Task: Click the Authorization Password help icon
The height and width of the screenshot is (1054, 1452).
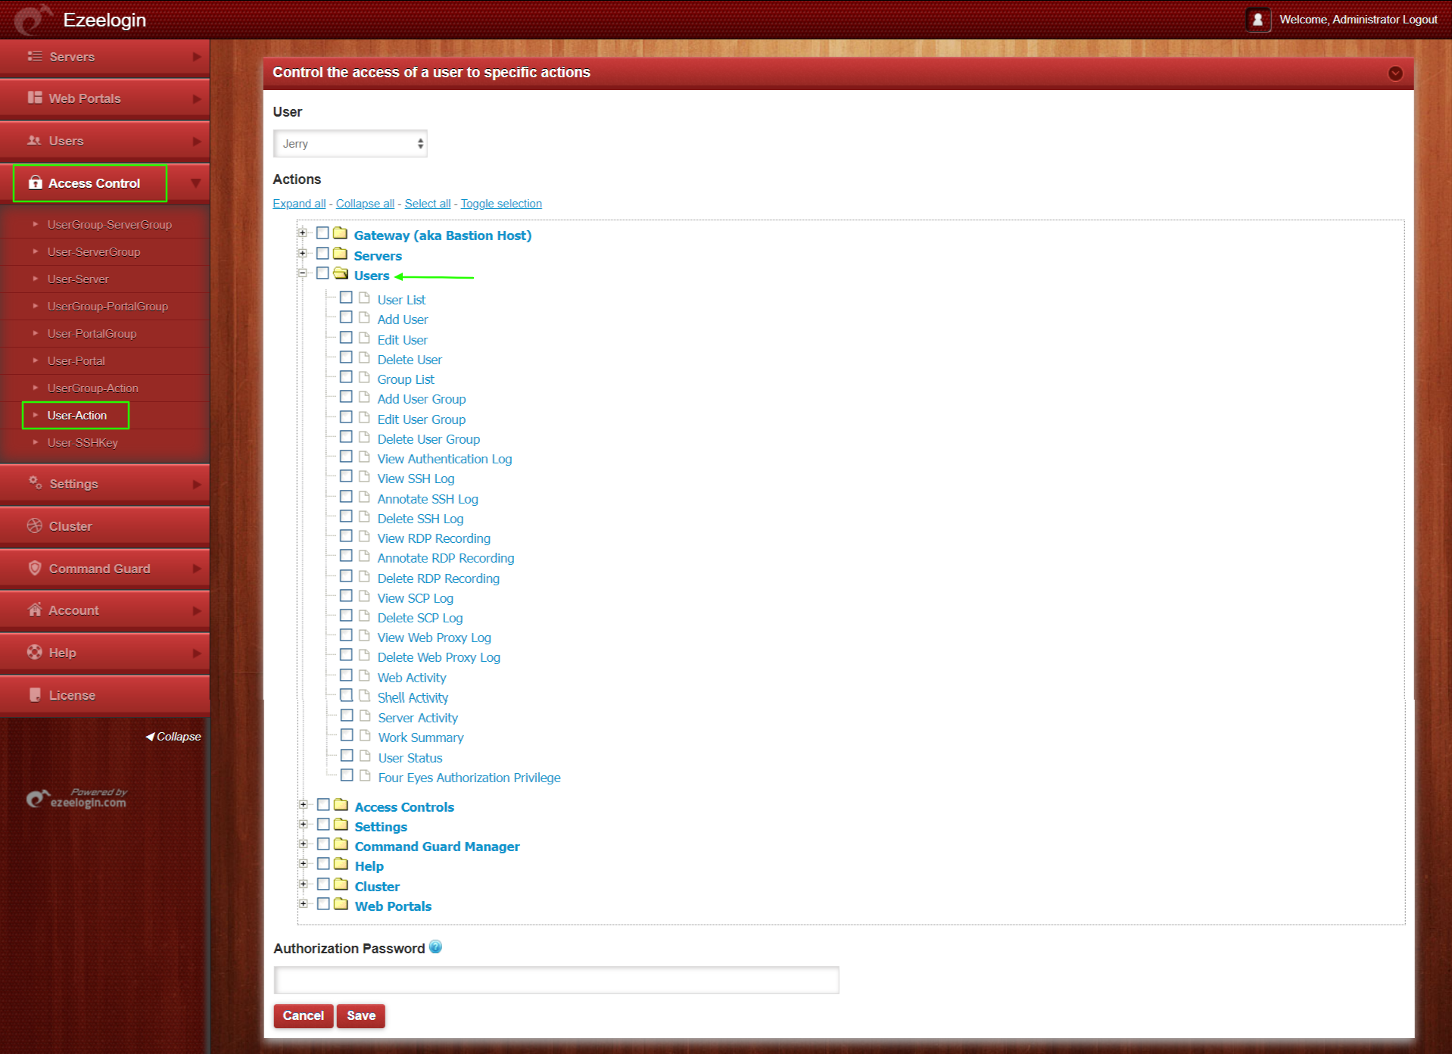Action: coord(435,946)
